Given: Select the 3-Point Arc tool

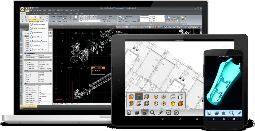Looking at the screenshot, I should click(42, 19).
